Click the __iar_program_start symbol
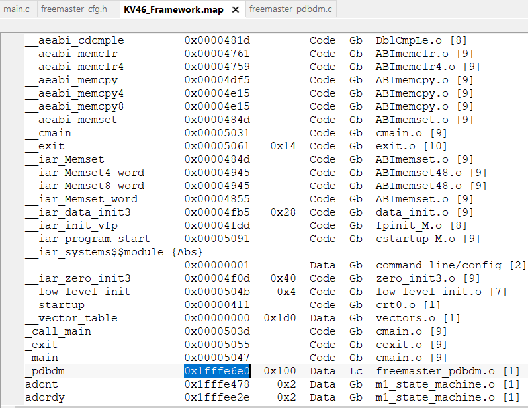Screen dimensions: 528x408 point(87,239)
